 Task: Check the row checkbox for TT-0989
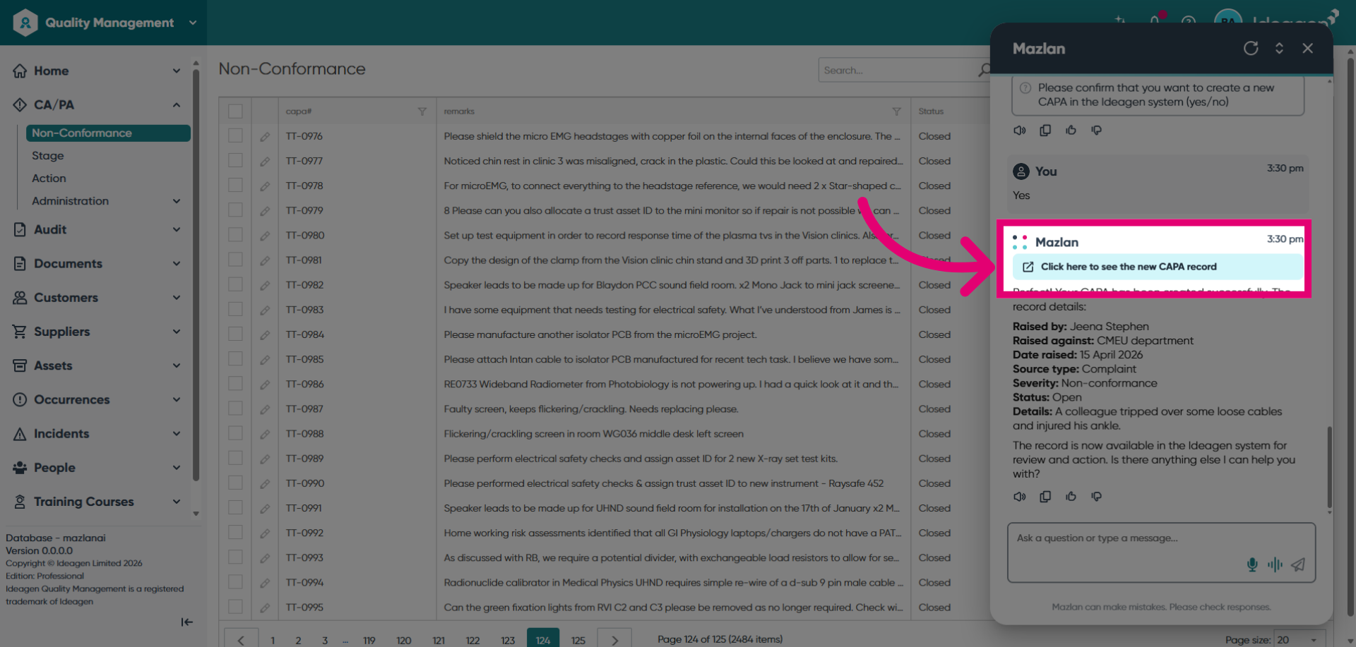click(x=236, y=459)
